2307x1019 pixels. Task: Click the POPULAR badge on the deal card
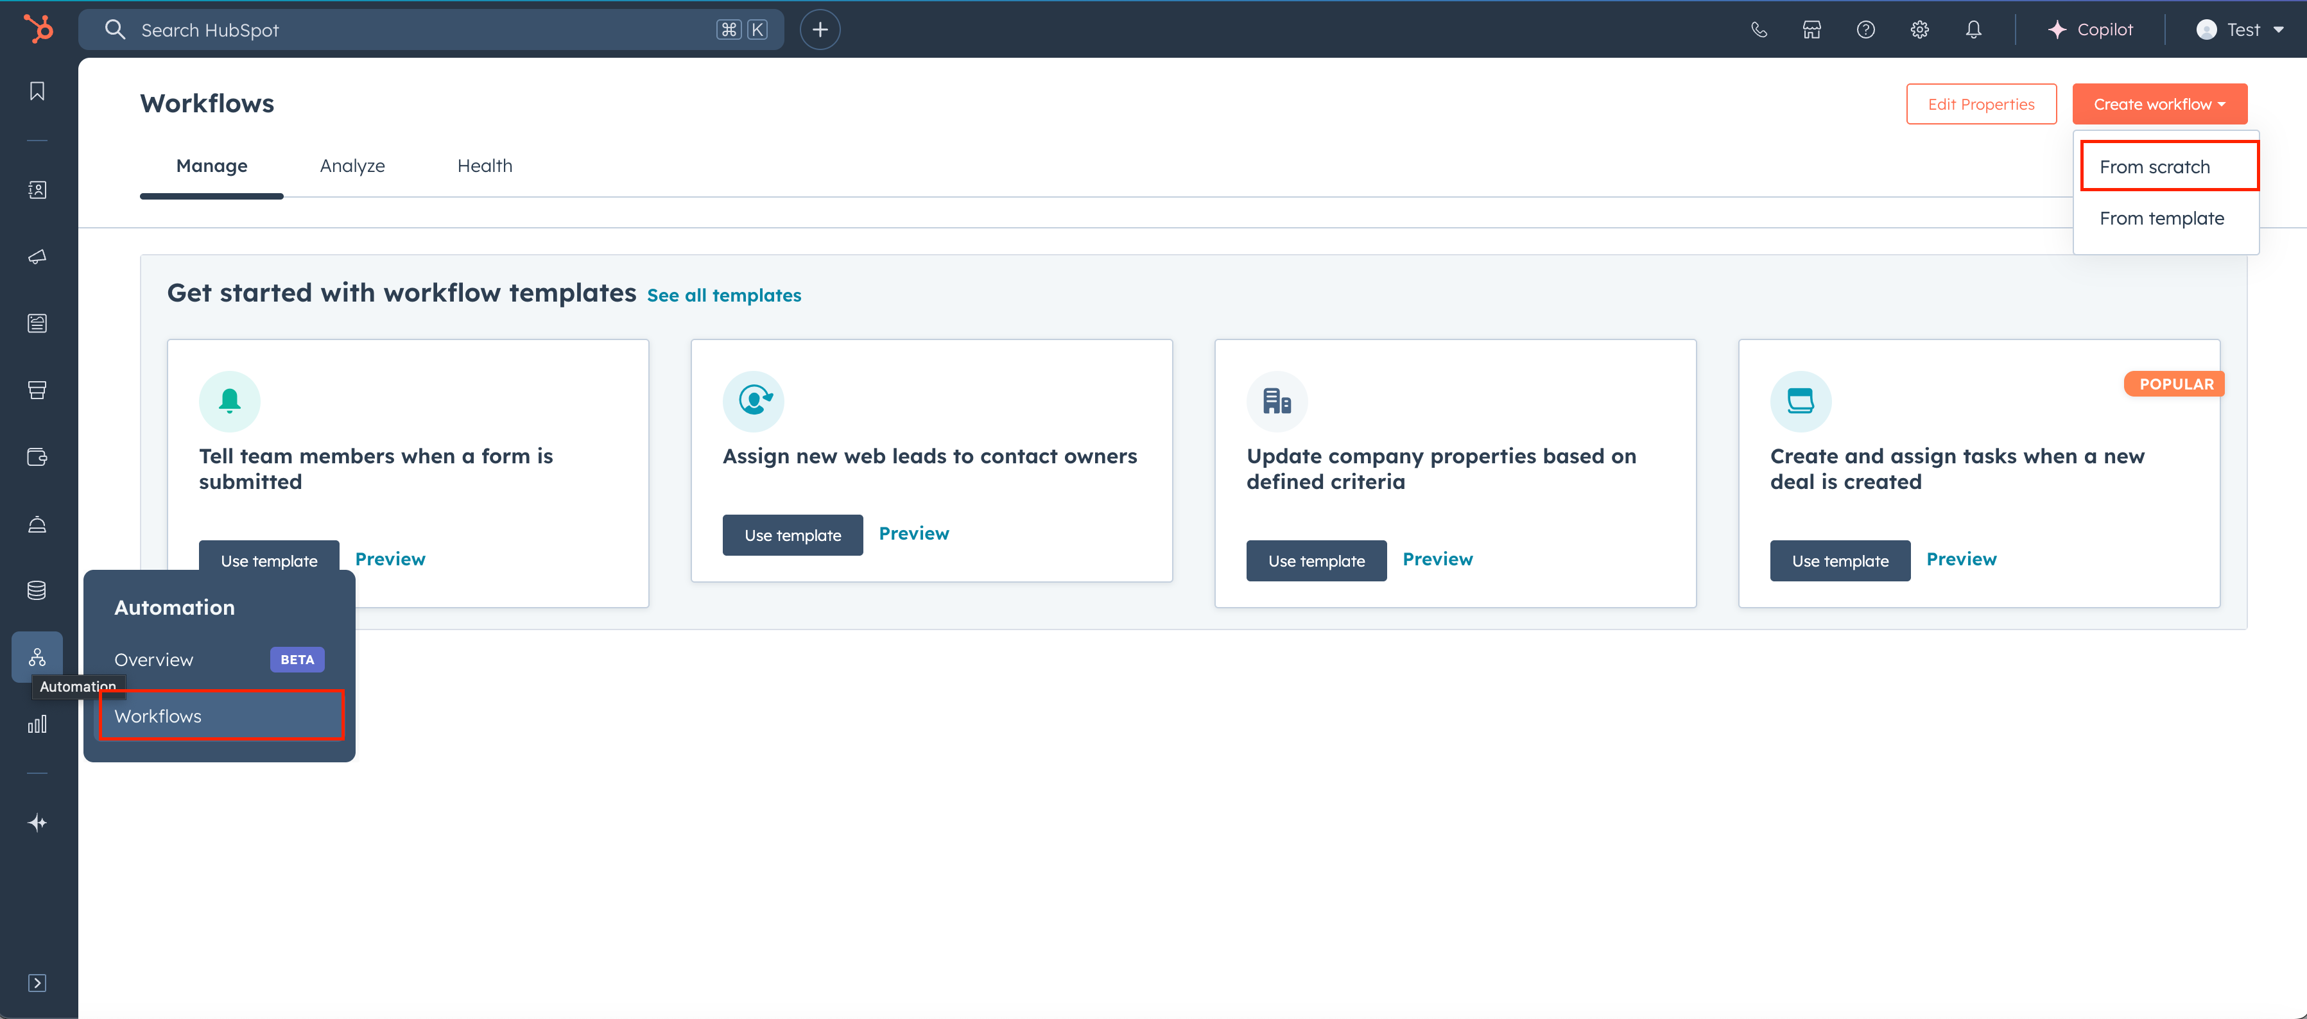[x=2175, y=384]
